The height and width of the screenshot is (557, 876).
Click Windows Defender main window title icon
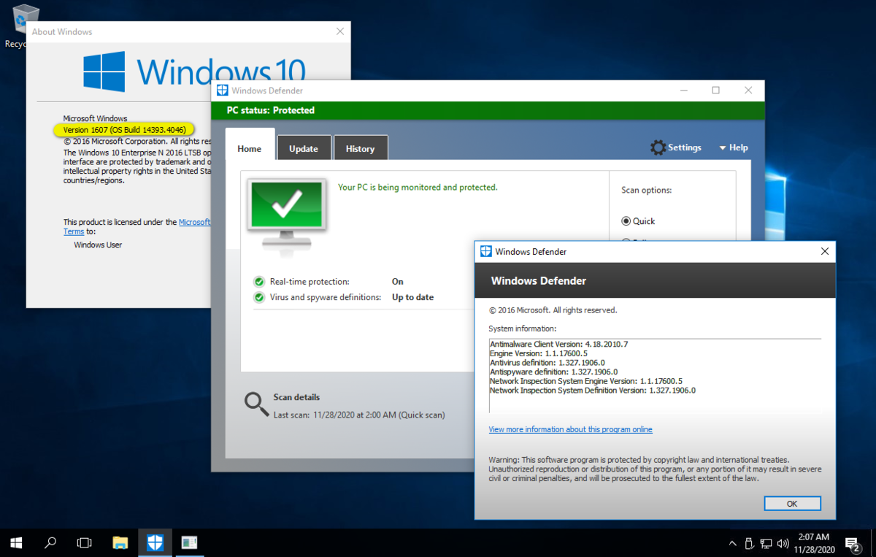pos(222,91)
